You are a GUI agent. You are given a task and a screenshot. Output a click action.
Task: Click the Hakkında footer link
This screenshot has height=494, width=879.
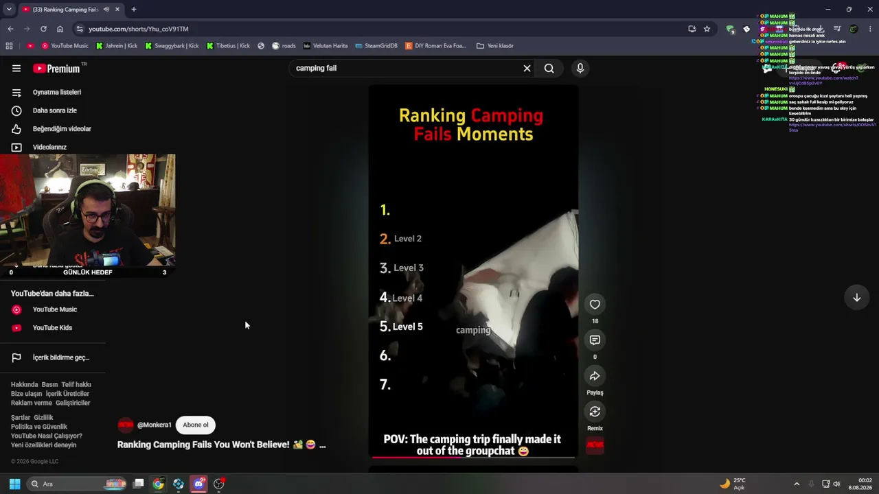pos(24,385)
